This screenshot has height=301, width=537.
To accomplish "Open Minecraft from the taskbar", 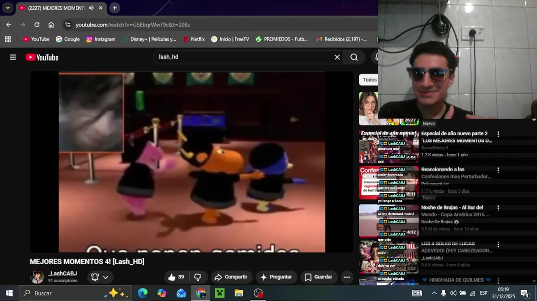I will 220,293.
